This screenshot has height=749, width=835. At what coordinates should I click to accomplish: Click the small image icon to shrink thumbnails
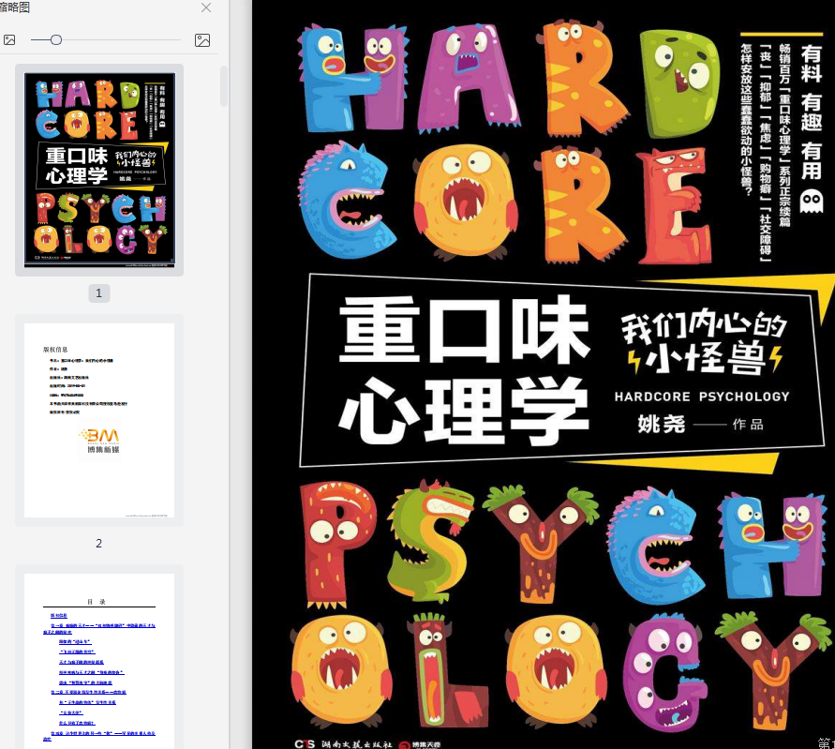[9, 40]
